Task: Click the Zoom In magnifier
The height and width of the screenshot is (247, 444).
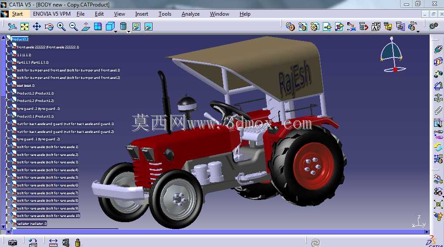Action: click(61, 27)
